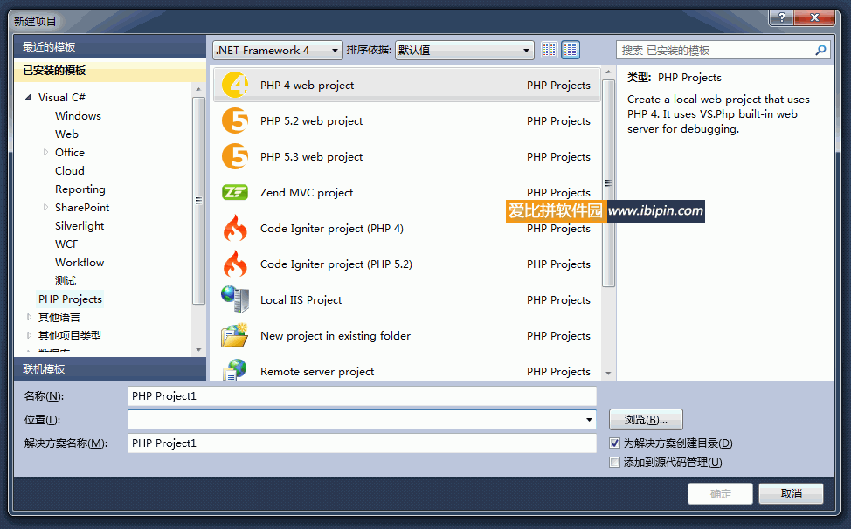Image resolution: width=851 pixels, height=529 pixels.
Task: Click category tree scroll-down arrow
Action: [x=198, y=350]
